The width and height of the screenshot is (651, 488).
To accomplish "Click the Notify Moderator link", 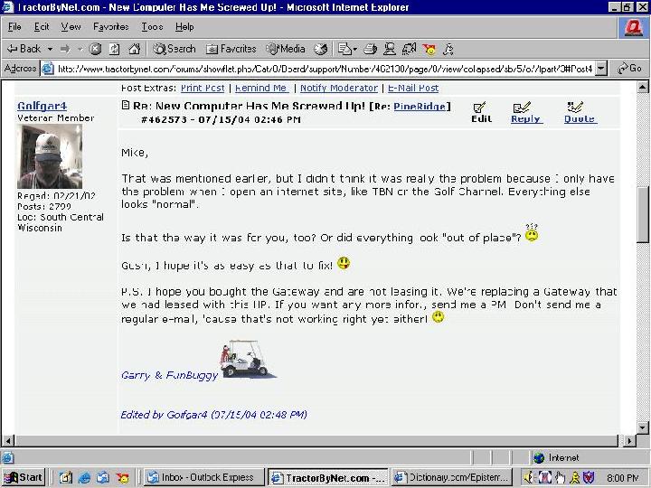I will 339,88.
